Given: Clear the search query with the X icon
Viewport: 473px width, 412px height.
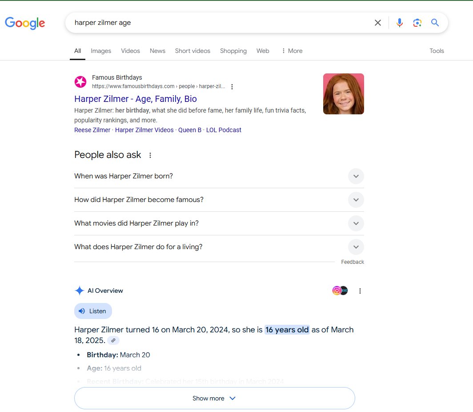Looking at the screenshot, I should click(377, 22).
